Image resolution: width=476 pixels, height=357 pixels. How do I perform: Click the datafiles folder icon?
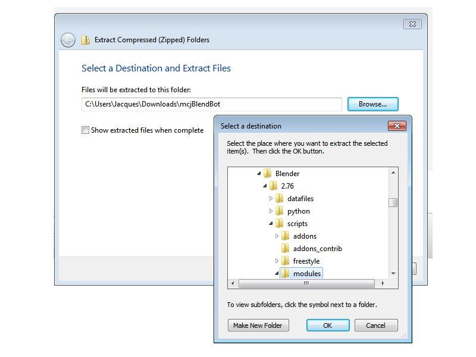pos(280,199)
